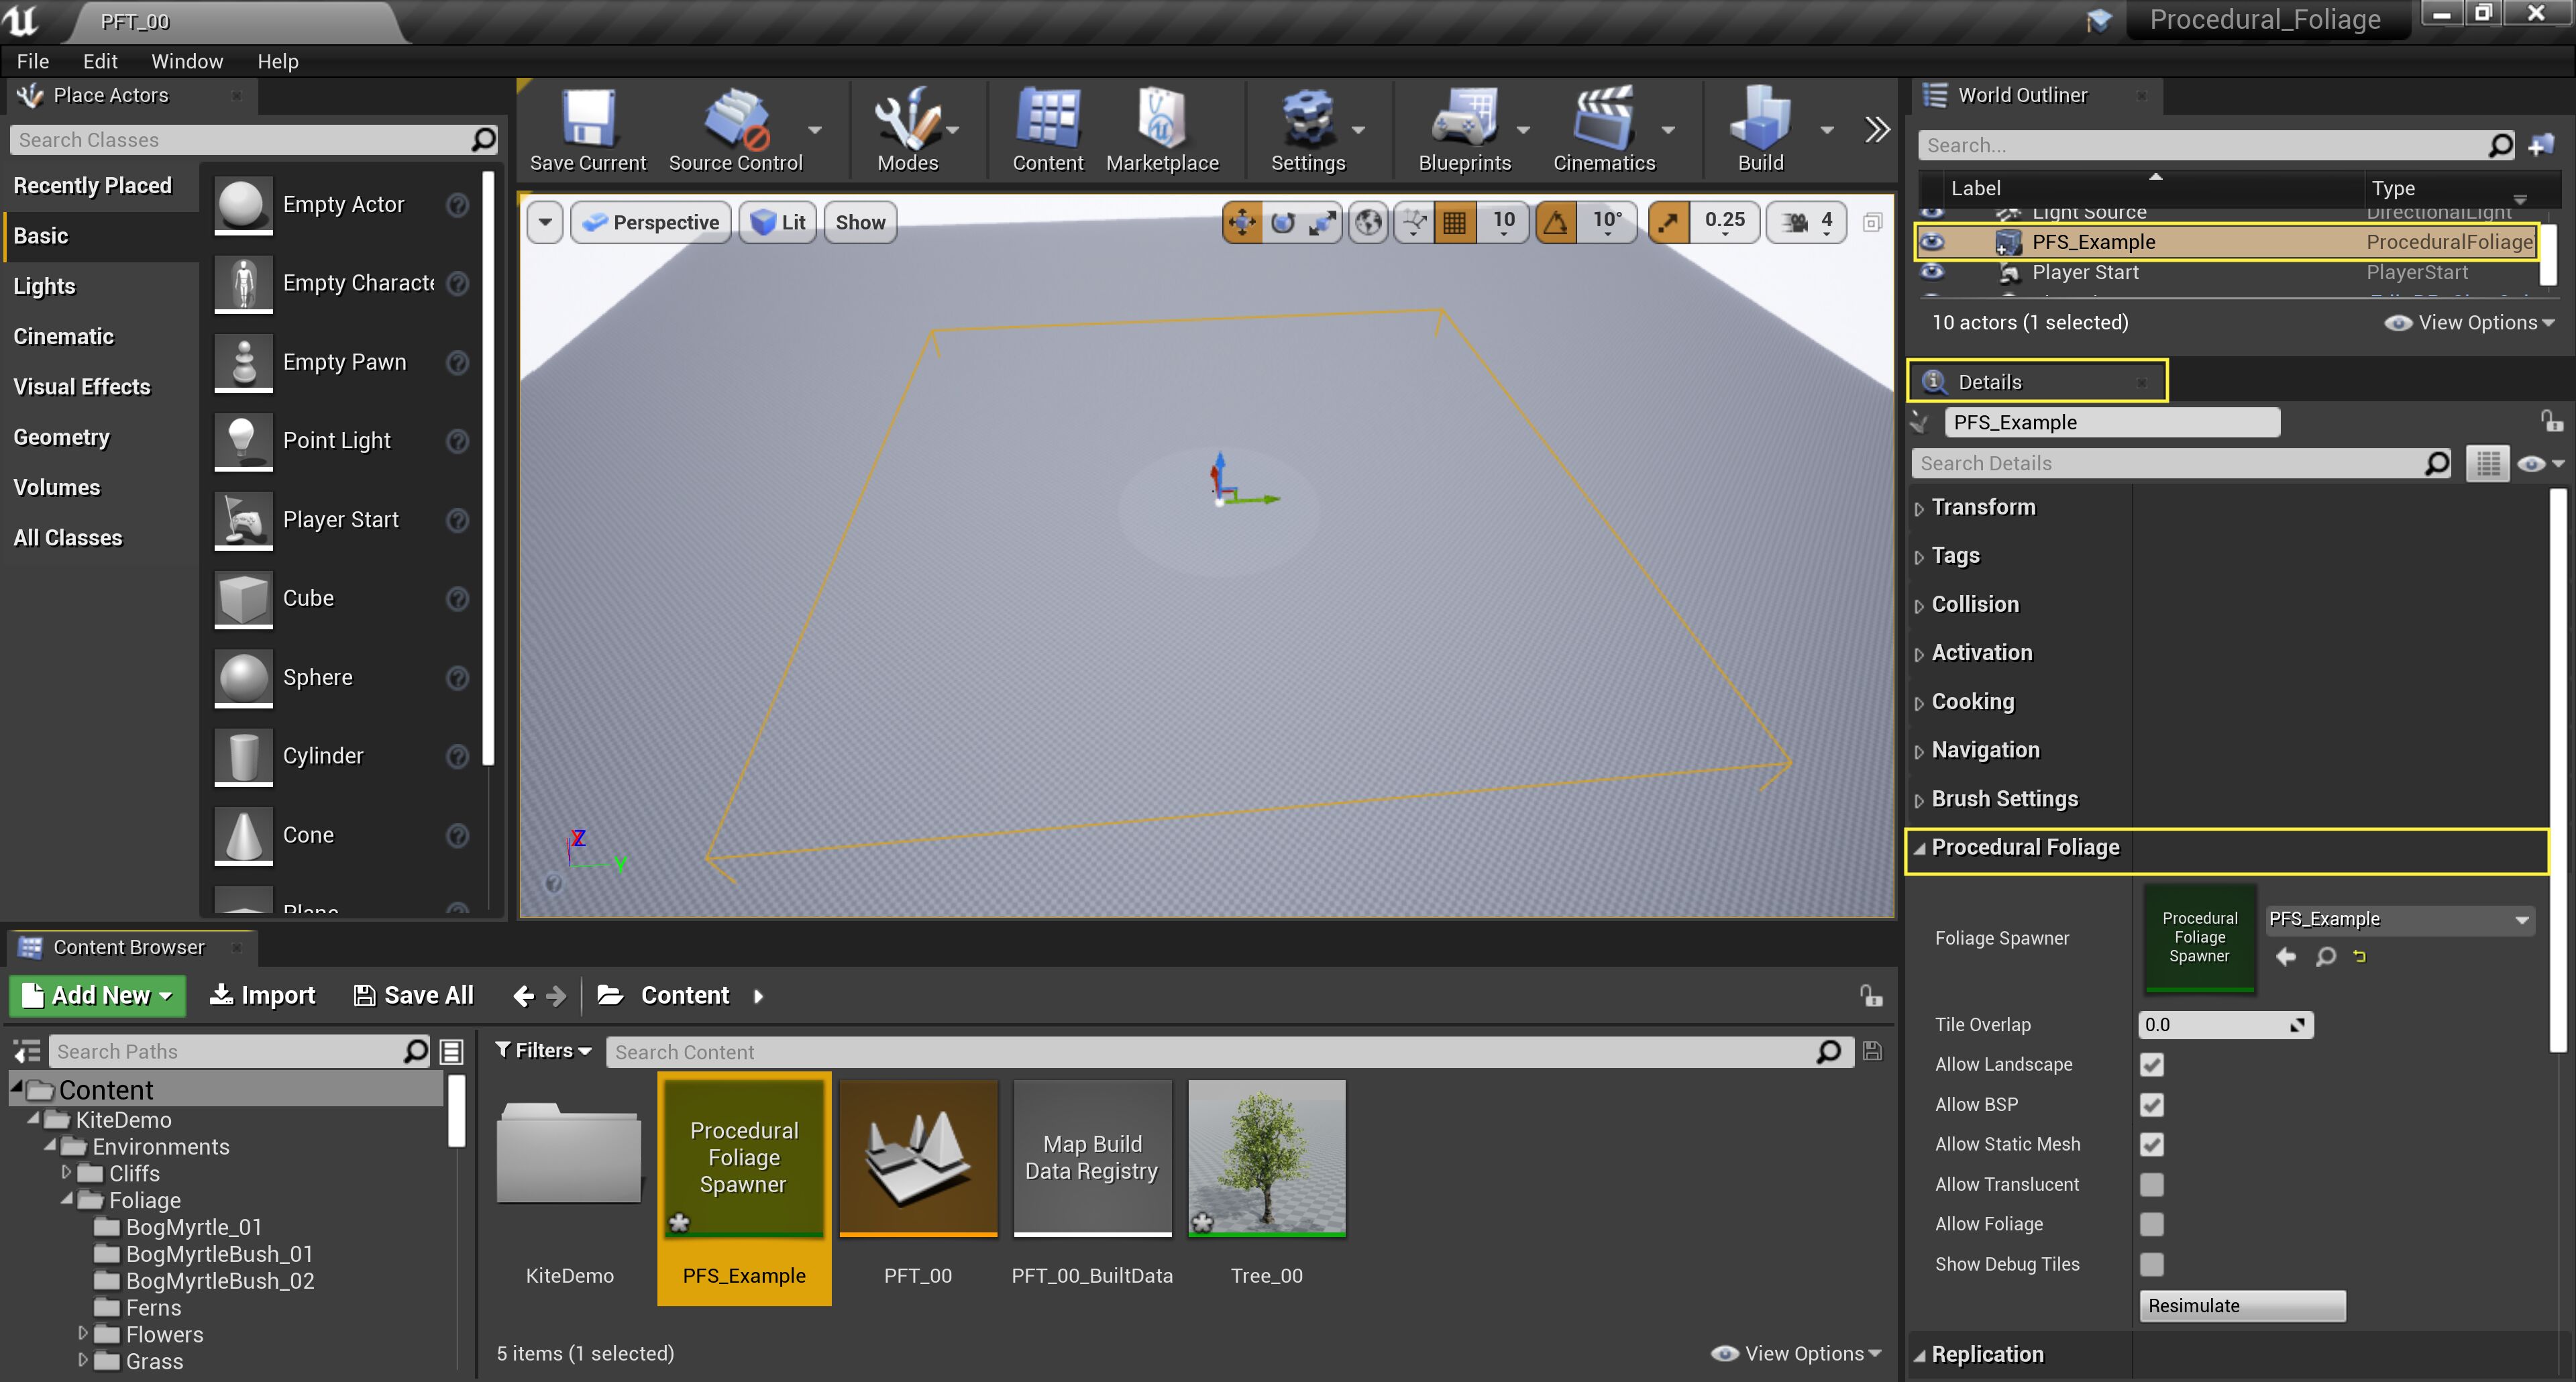Open the PFS_Example Foliage Spawner dropdown
Viewport: 2576px width, 1382px height.
(x=2521, y=920)
